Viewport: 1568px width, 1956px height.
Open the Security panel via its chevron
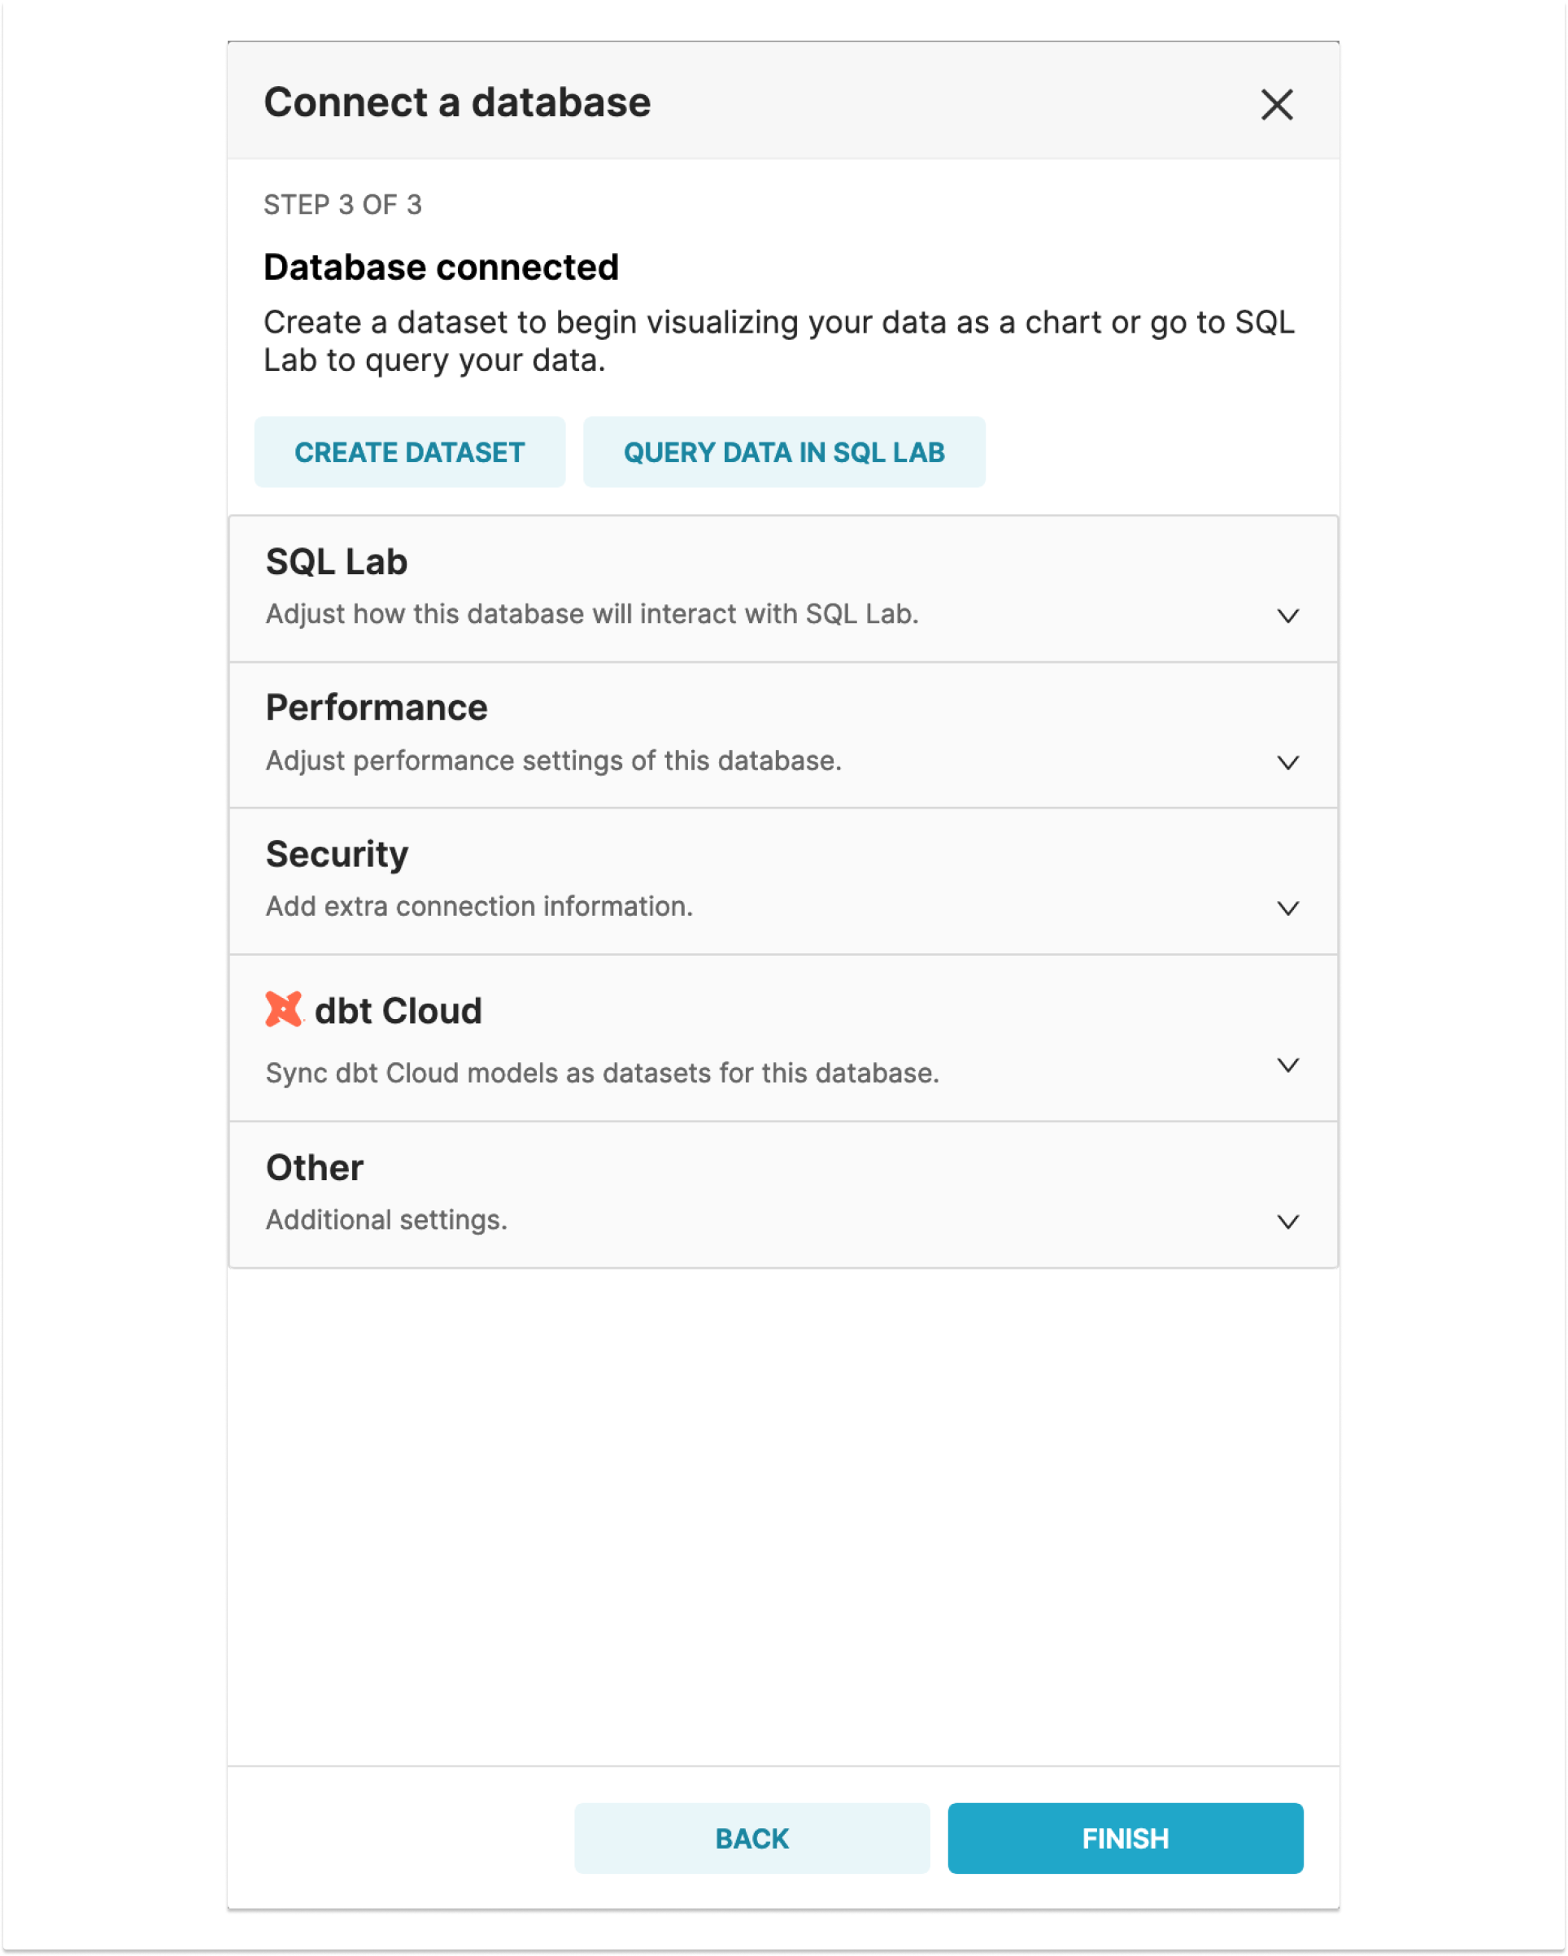pos(1287,908)
